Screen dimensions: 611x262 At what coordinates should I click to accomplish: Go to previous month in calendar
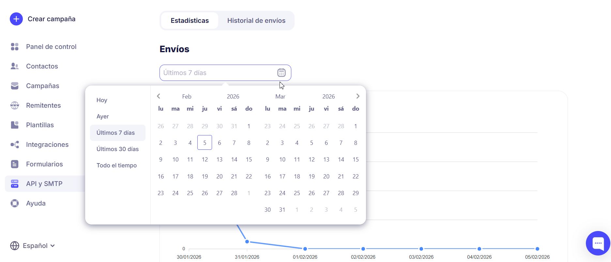(159, 96)
